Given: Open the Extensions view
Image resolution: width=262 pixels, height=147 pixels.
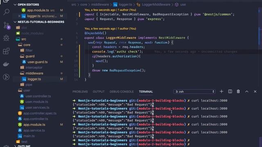Looking at the screenshot, I should [7, 51].
